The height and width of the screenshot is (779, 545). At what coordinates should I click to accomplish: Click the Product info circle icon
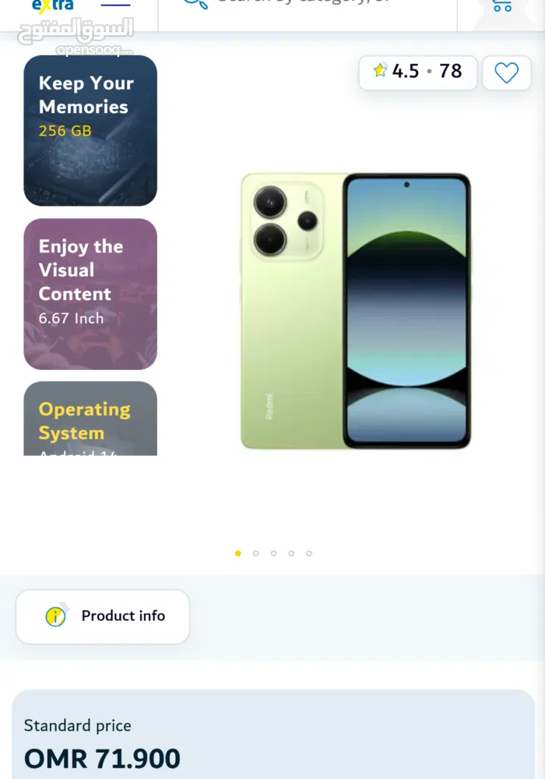55,616
